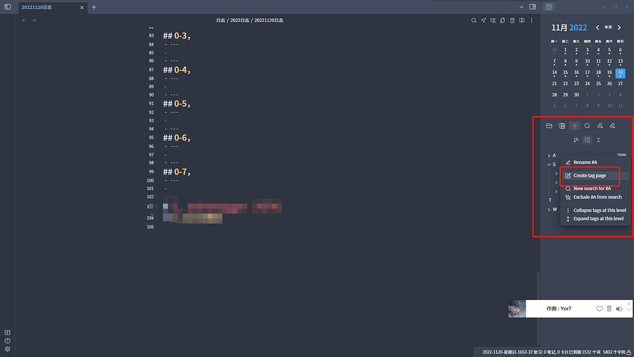This screenshot has height=357, width=634.
Task: Mute the music player speaker icon
Action: point(619,309)
